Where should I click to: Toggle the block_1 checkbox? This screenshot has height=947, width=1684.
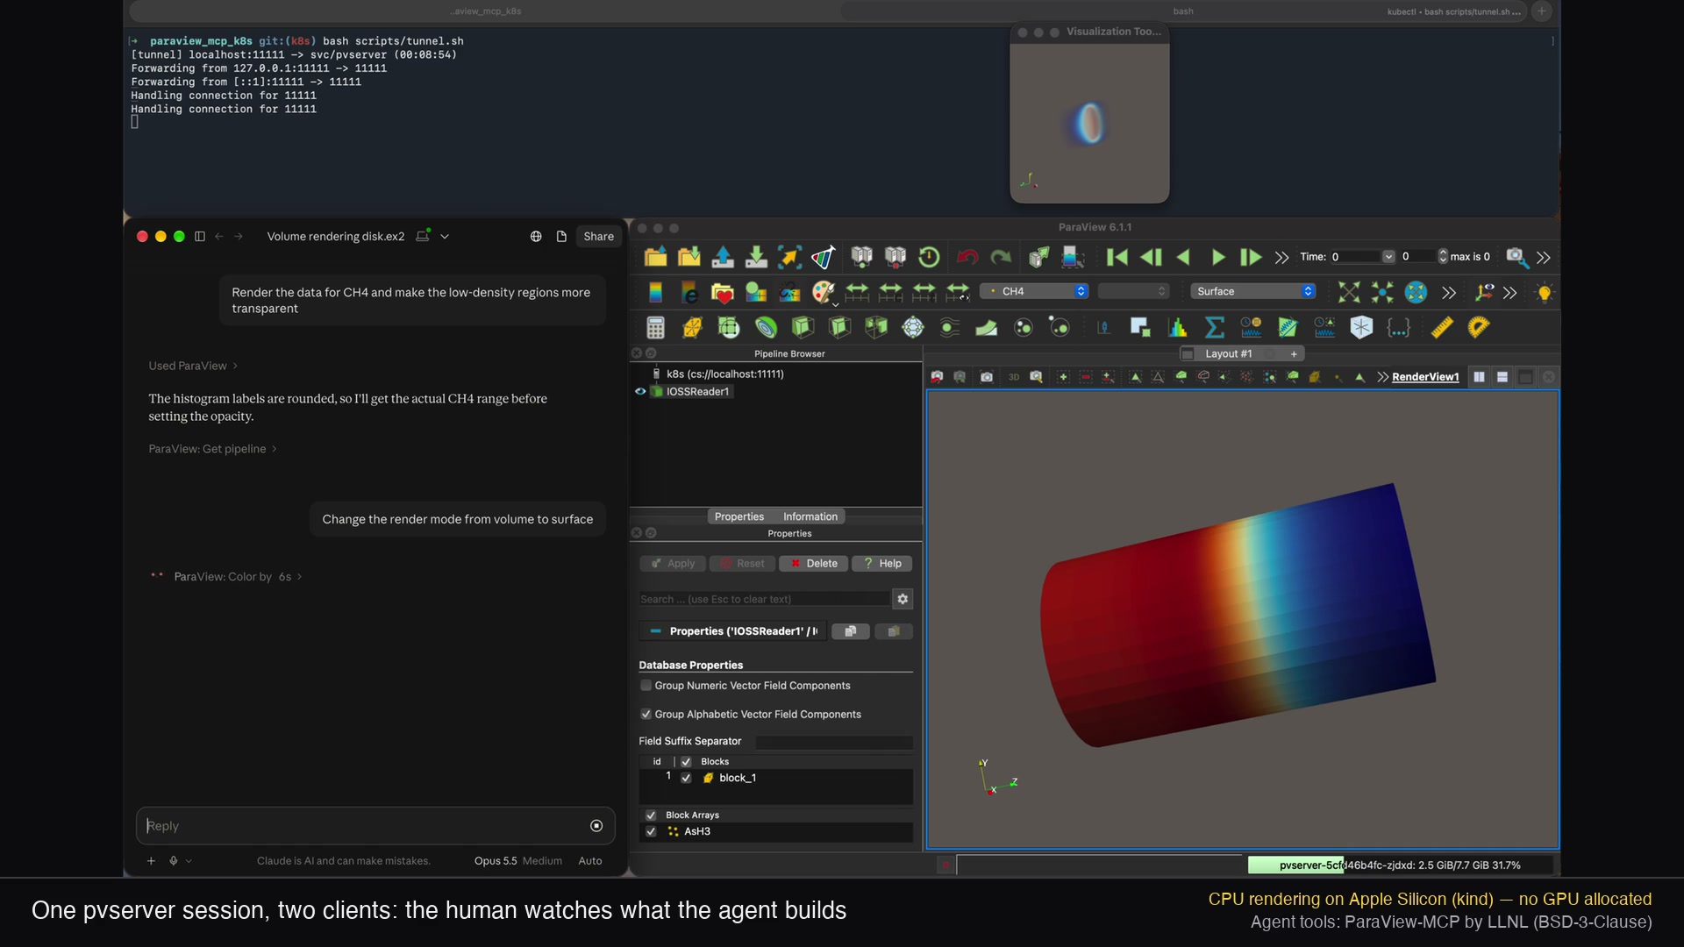click(x=686, y=778)
